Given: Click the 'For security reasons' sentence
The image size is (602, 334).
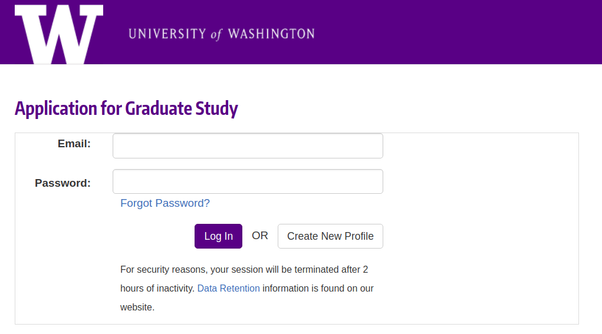Looking at the screenshot, I should (x=244, y=270).
